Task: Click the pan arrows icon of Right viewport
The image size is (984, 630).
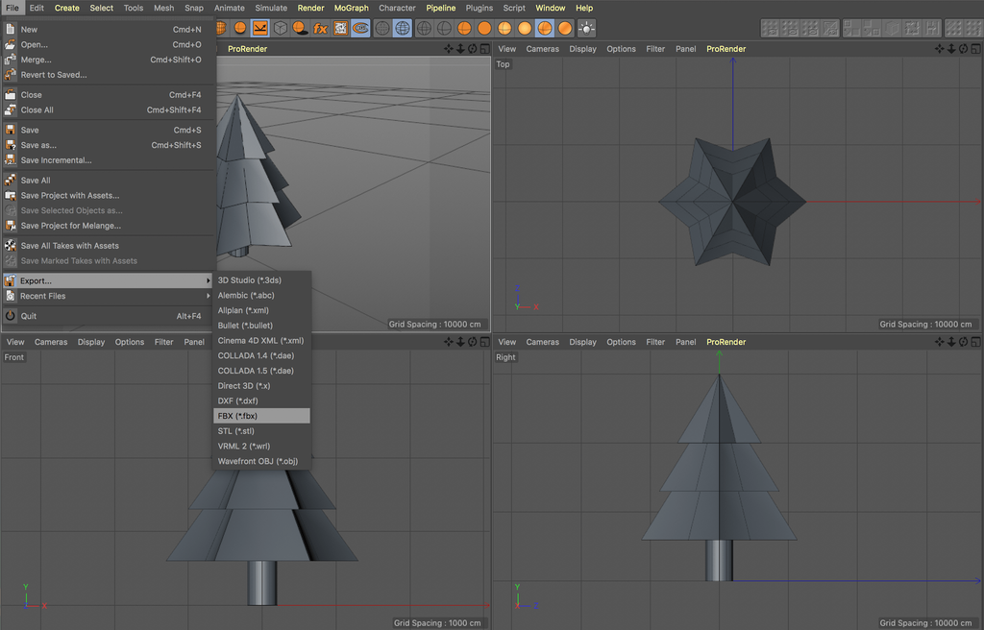Action: click(x=939, y=342)
